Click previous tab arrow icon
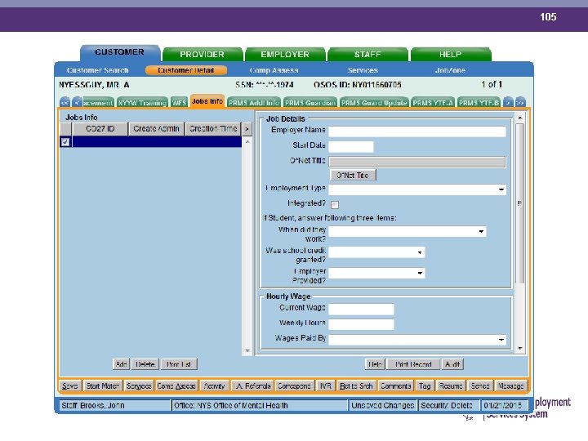The height and width of the screenshot is (441, 588). (77, 102)
